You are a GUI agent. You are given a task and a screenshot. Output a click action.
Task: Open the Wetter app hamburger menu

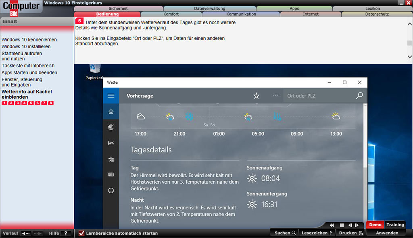(x=111, y=96)
